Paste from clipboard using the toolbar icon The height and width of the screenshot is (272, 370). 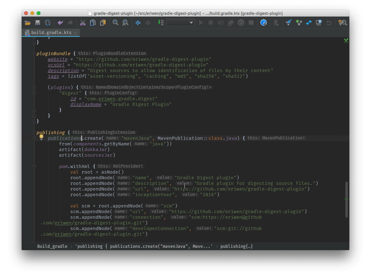click(103, 23)
